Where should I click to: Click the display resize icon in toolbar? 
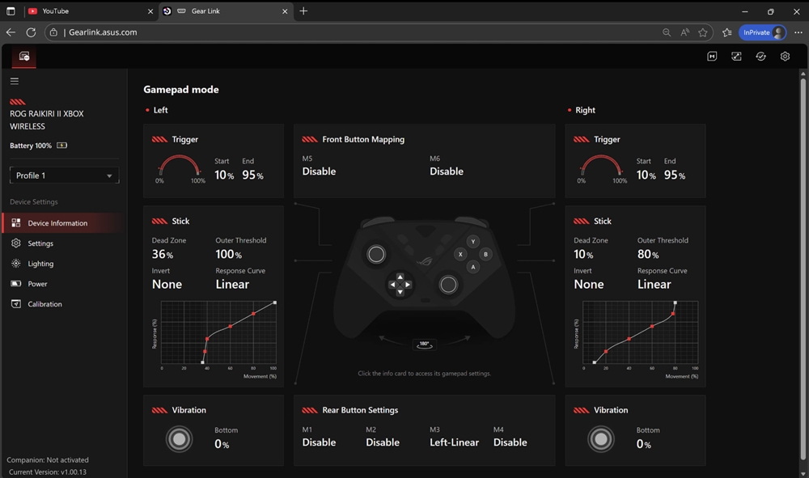(x=735, y=56)
